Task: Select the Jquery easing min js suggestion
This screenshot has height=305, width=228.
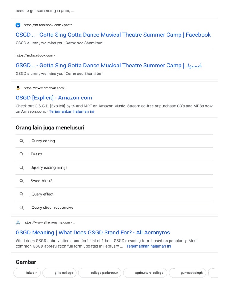Action: (x=49, y=168)
